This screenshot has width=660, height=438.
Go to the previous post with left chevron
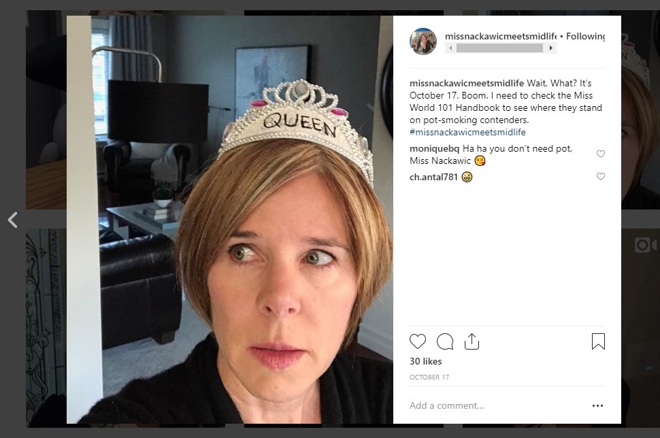(12, 220)
